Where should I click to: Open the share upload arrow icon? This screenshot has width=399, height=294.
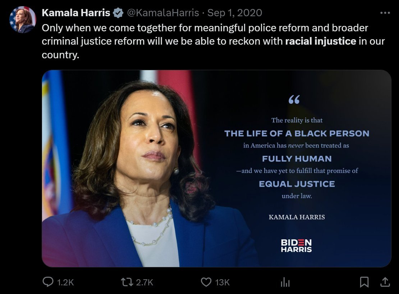pyautogui.click(x=385, y=282)
